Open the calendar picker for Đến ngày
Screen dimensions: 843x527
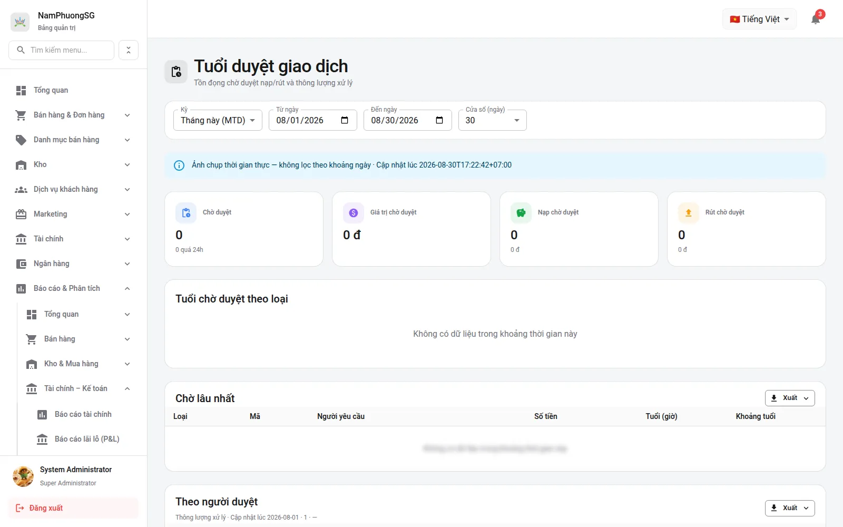[x=439, y=120]
